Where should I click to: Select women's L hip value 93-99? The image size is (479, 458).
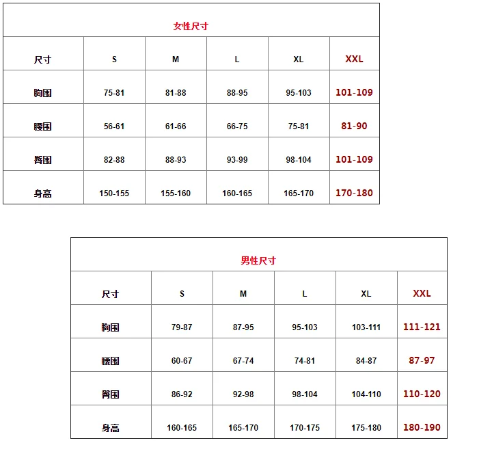click(237, 160)
